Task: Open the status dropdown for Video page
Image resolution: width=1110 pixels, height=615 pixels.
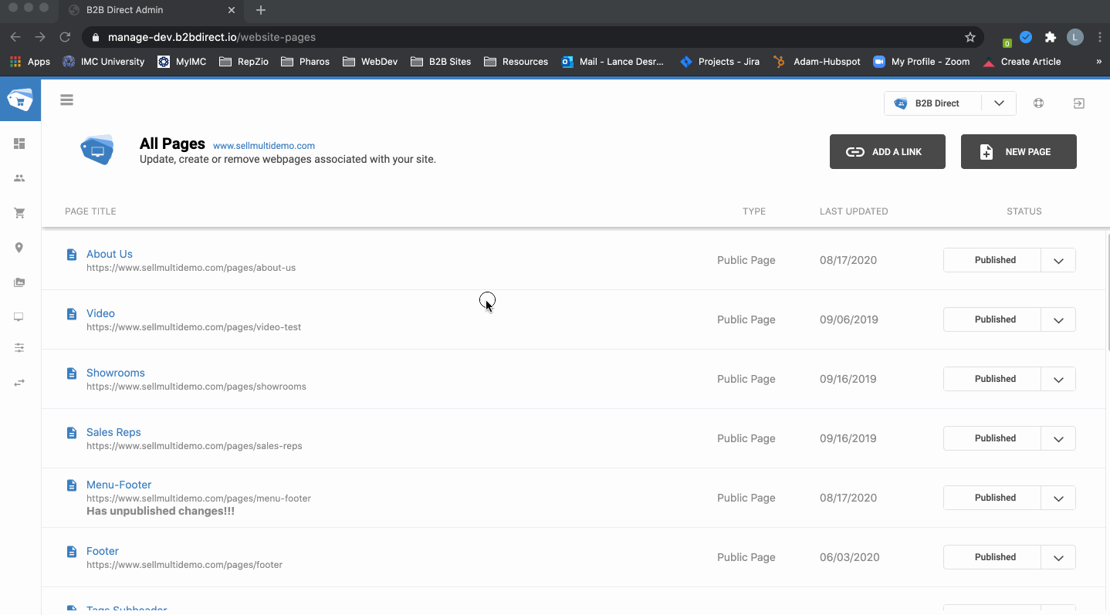Action: (1058, 319)
